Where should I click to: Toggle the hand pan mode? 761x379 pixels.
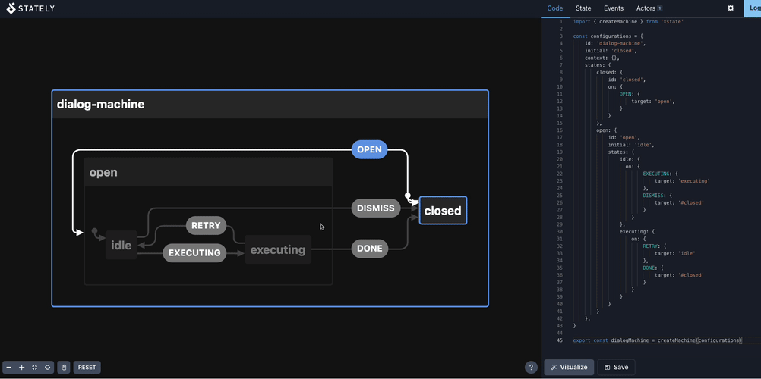coord(64,368)
